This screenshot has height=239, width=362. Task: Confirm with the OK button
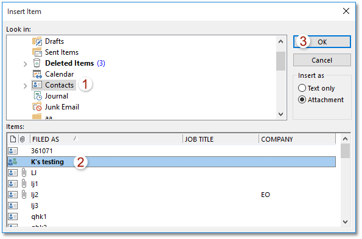tap(322, 42)
